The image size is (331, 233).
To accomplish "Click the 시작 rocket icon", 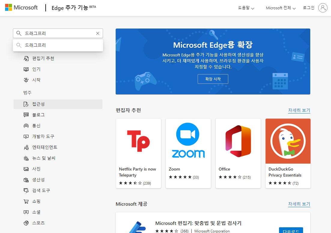I will point(26,80).
